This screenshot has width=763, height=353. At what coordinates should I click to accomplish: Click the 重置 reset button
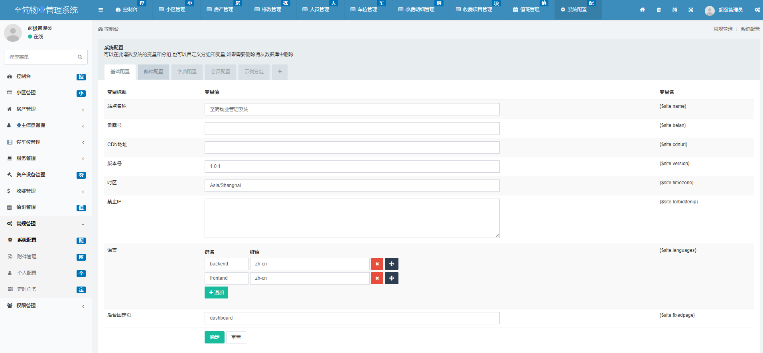(x=236, y=337)
